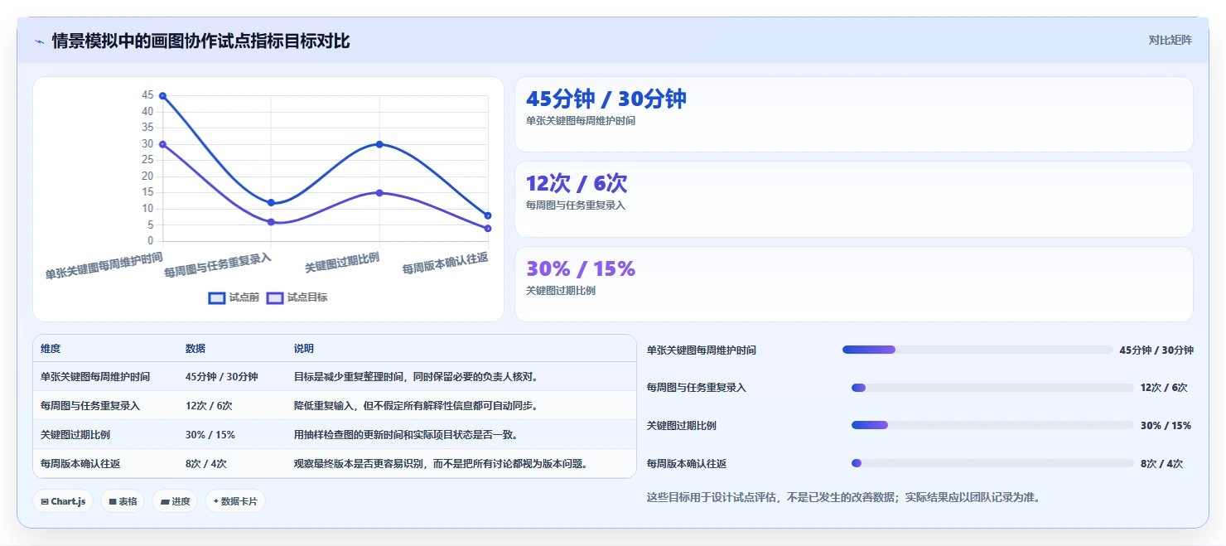Click the description starting 观察最终版本是否更容易识别

tap(442, 464)
